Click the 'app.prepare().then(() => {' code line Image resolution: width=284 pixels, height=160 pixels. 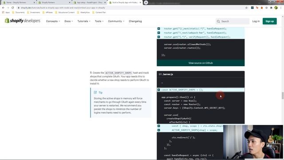(178, 97)
